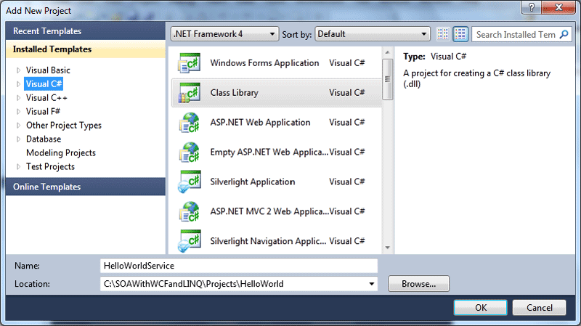Select the Class Library text label
The image size is (581, 326).
tap(234, 93)
